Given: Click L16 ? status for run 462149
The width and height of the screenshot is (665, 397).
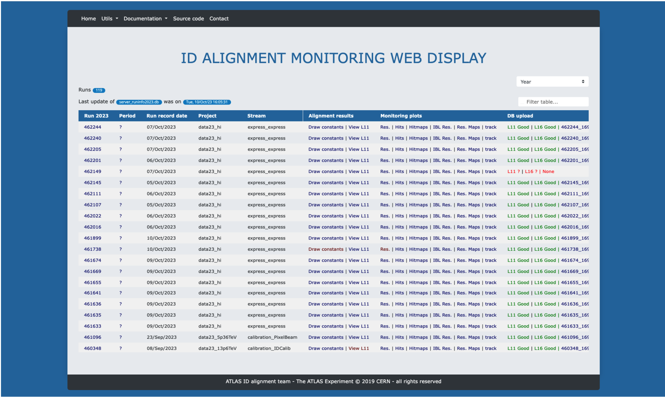Looking at the screenshot, I should (531, 171).
